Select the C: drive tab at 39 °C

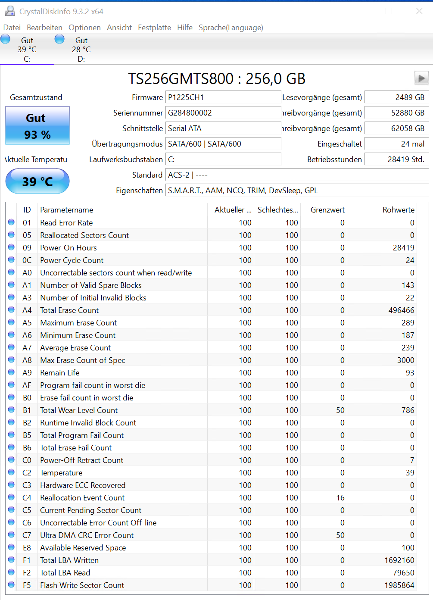coord(27,49)
